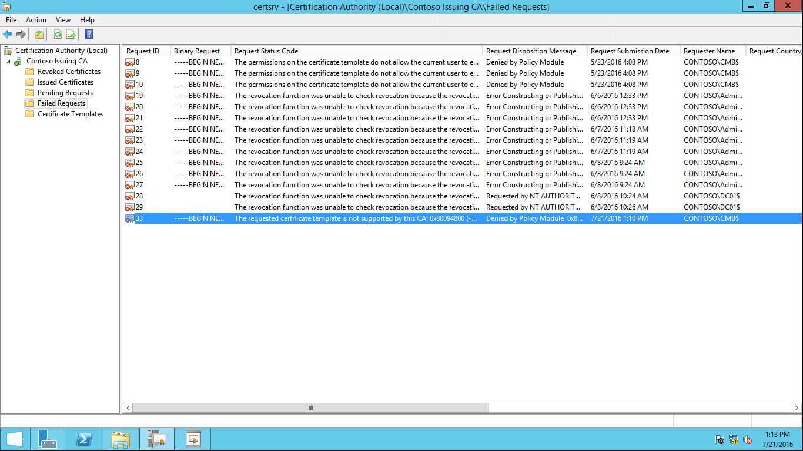Viewport: 803px width, 451px height.
Task: Select the row with Request ID 10
Action: coord(462,85)
